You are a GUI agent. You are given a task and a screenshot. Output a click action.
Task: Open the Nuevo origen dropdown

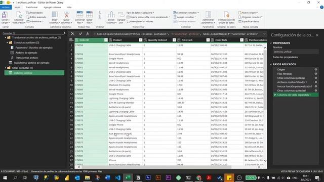[248, 13]
